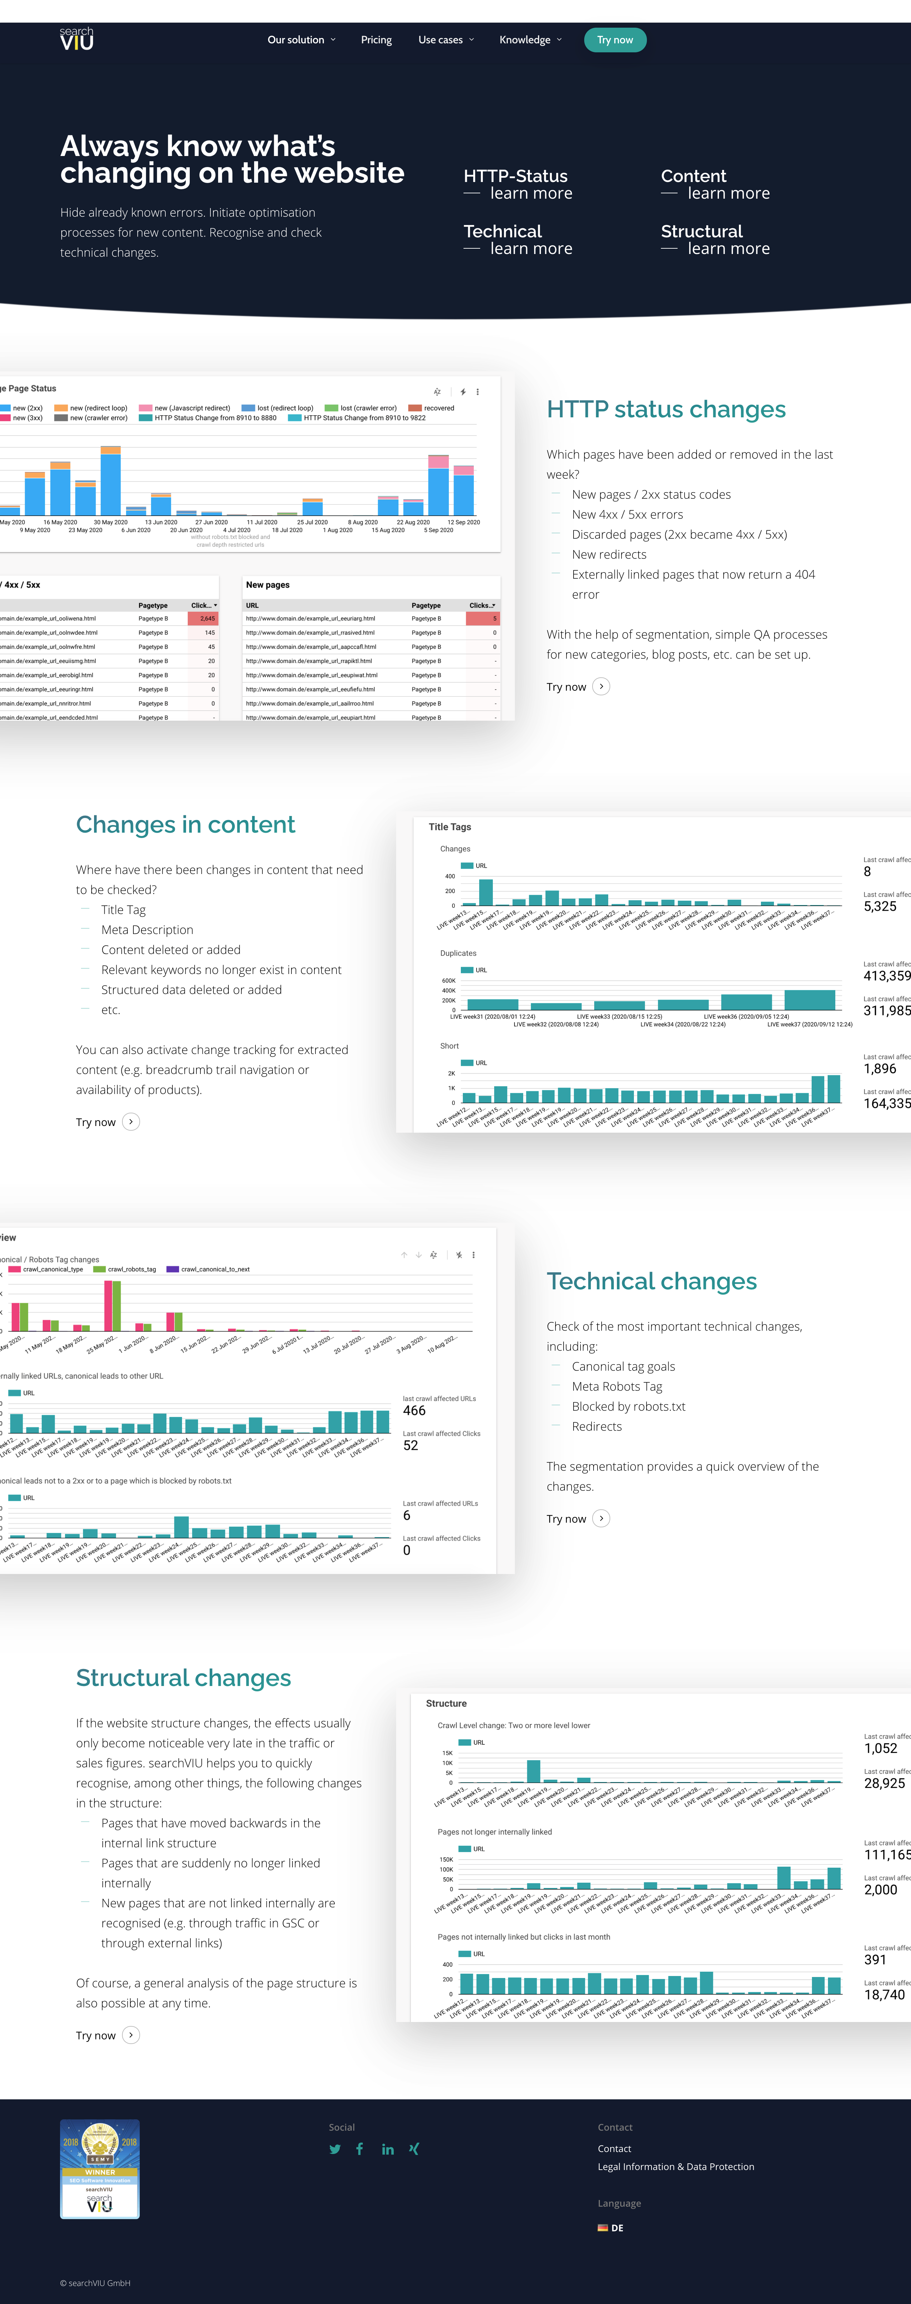Open the searchVIU Twitter profile icon
The image size is (911, 2304).
pos(335,2149)
